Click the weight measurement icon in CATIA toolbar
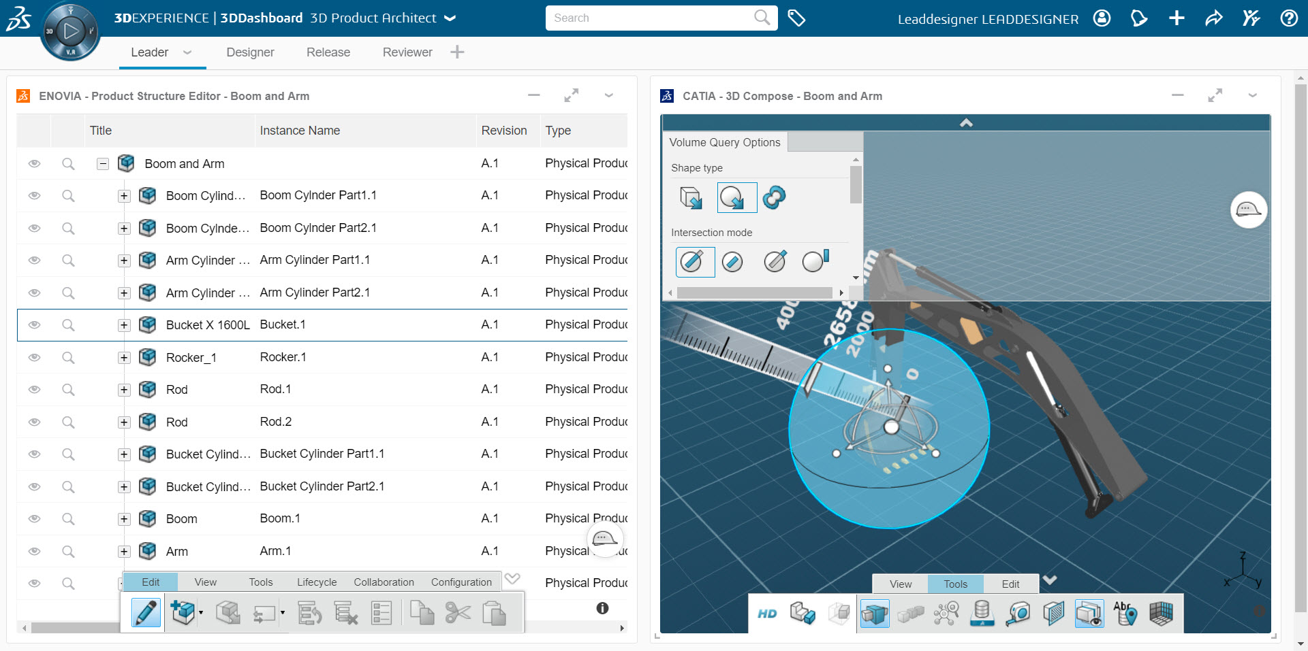Viewport: 1308px width, 651px height. pyautogui.click(x=982, y=614)
